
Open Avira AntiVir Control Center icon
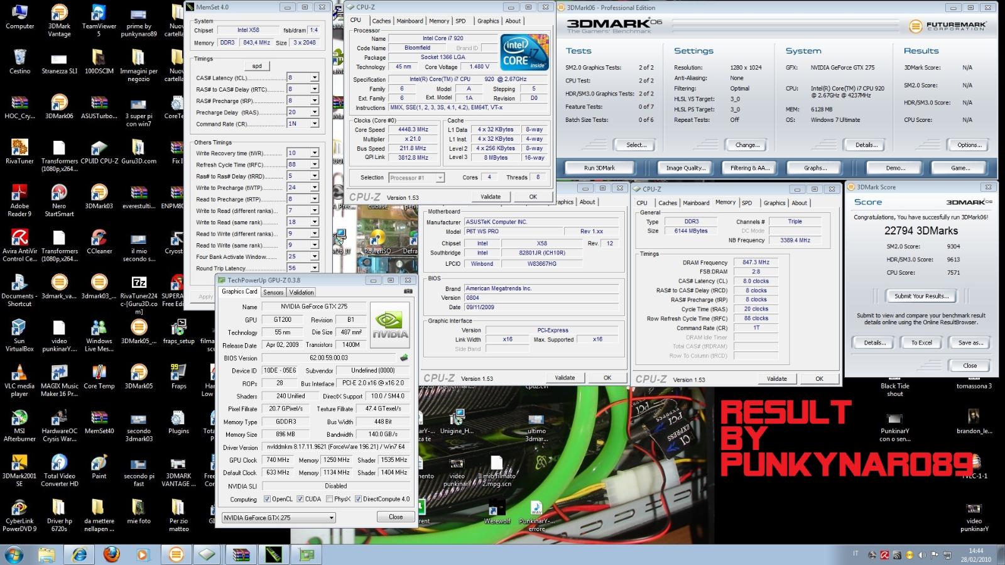point(19,245)
